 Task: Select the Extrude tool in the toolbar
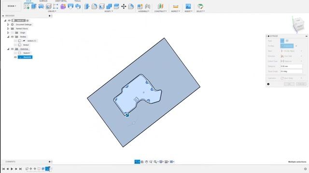click(34, 6)
